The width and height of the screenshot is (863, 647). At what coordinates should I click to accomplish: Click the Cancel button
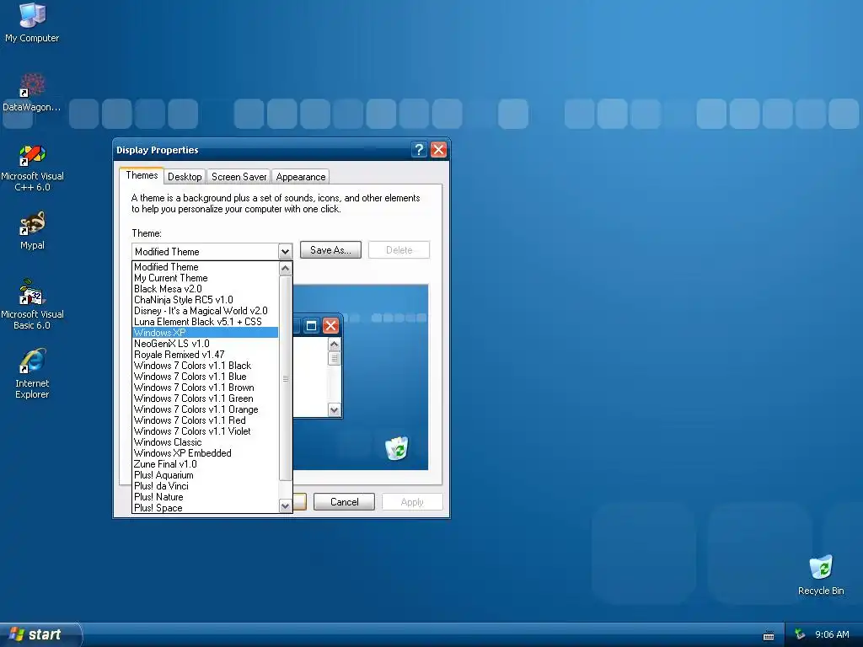(344, 502)
